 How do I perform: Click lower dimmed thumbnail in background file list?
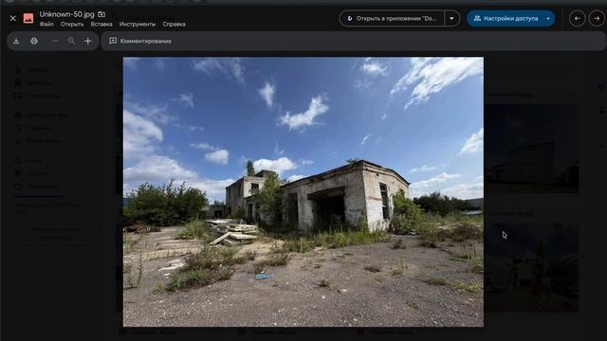point(531,267)
